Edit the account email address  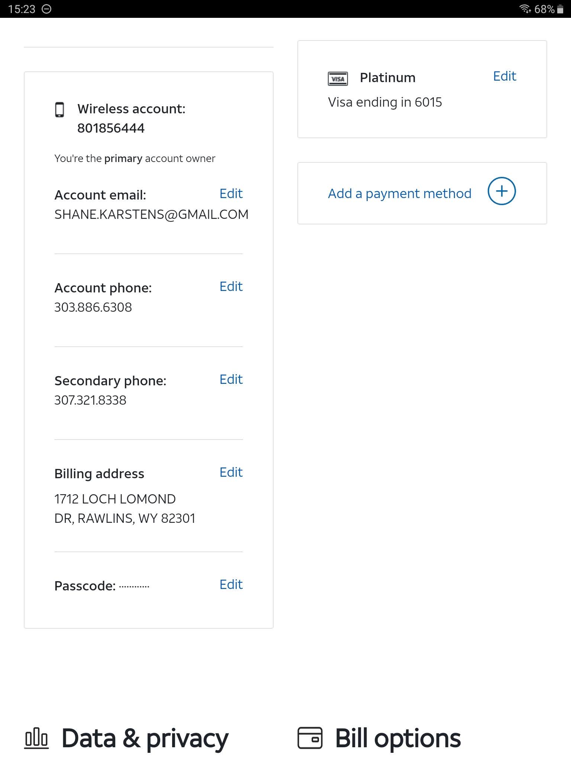coord(231,194)
